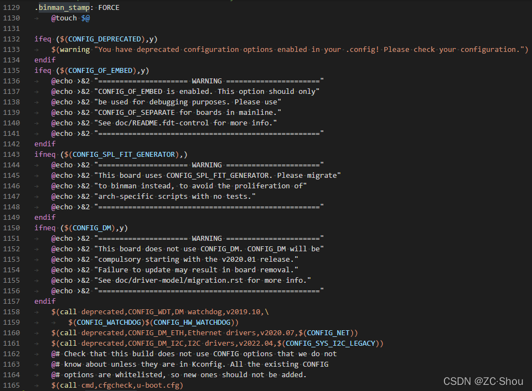Click the "options are whitelisted" comment line

tap(179, 375)
